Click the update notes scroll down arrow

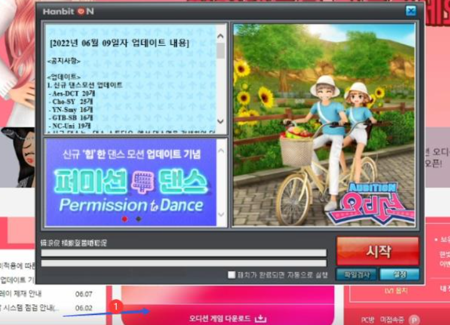[221, 121]
